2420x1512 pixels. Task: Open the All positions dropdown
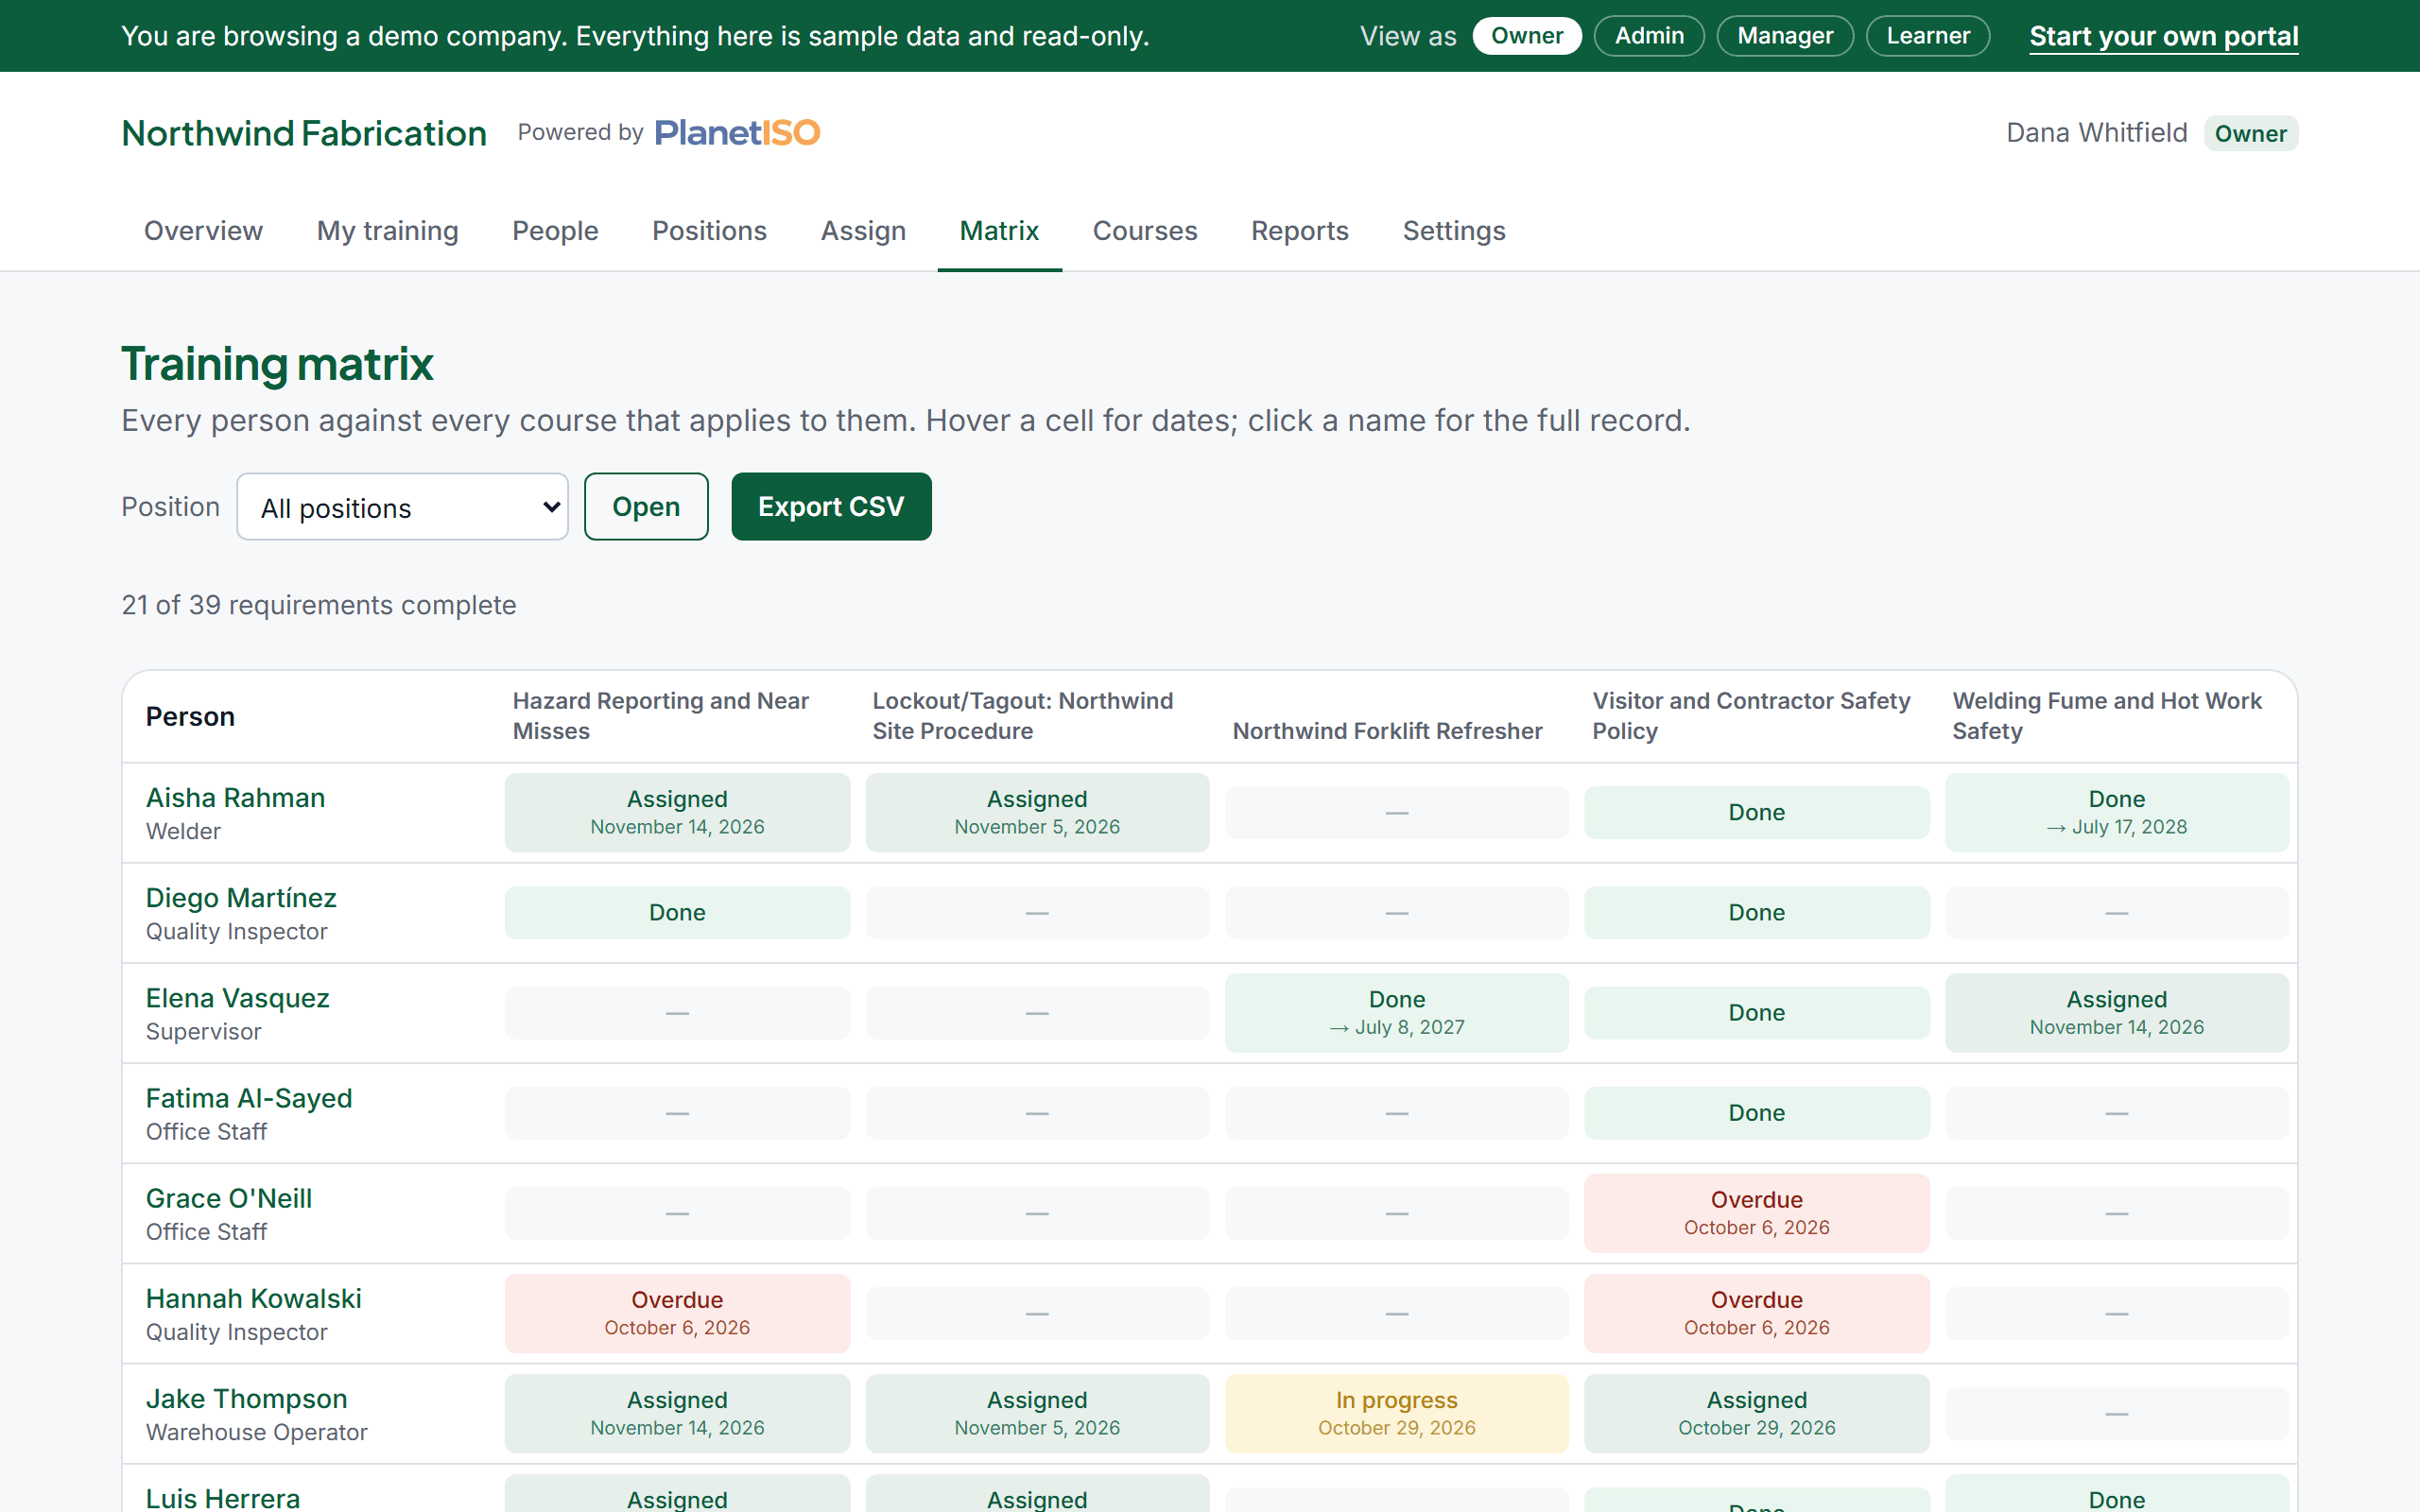tap(402, 507)
